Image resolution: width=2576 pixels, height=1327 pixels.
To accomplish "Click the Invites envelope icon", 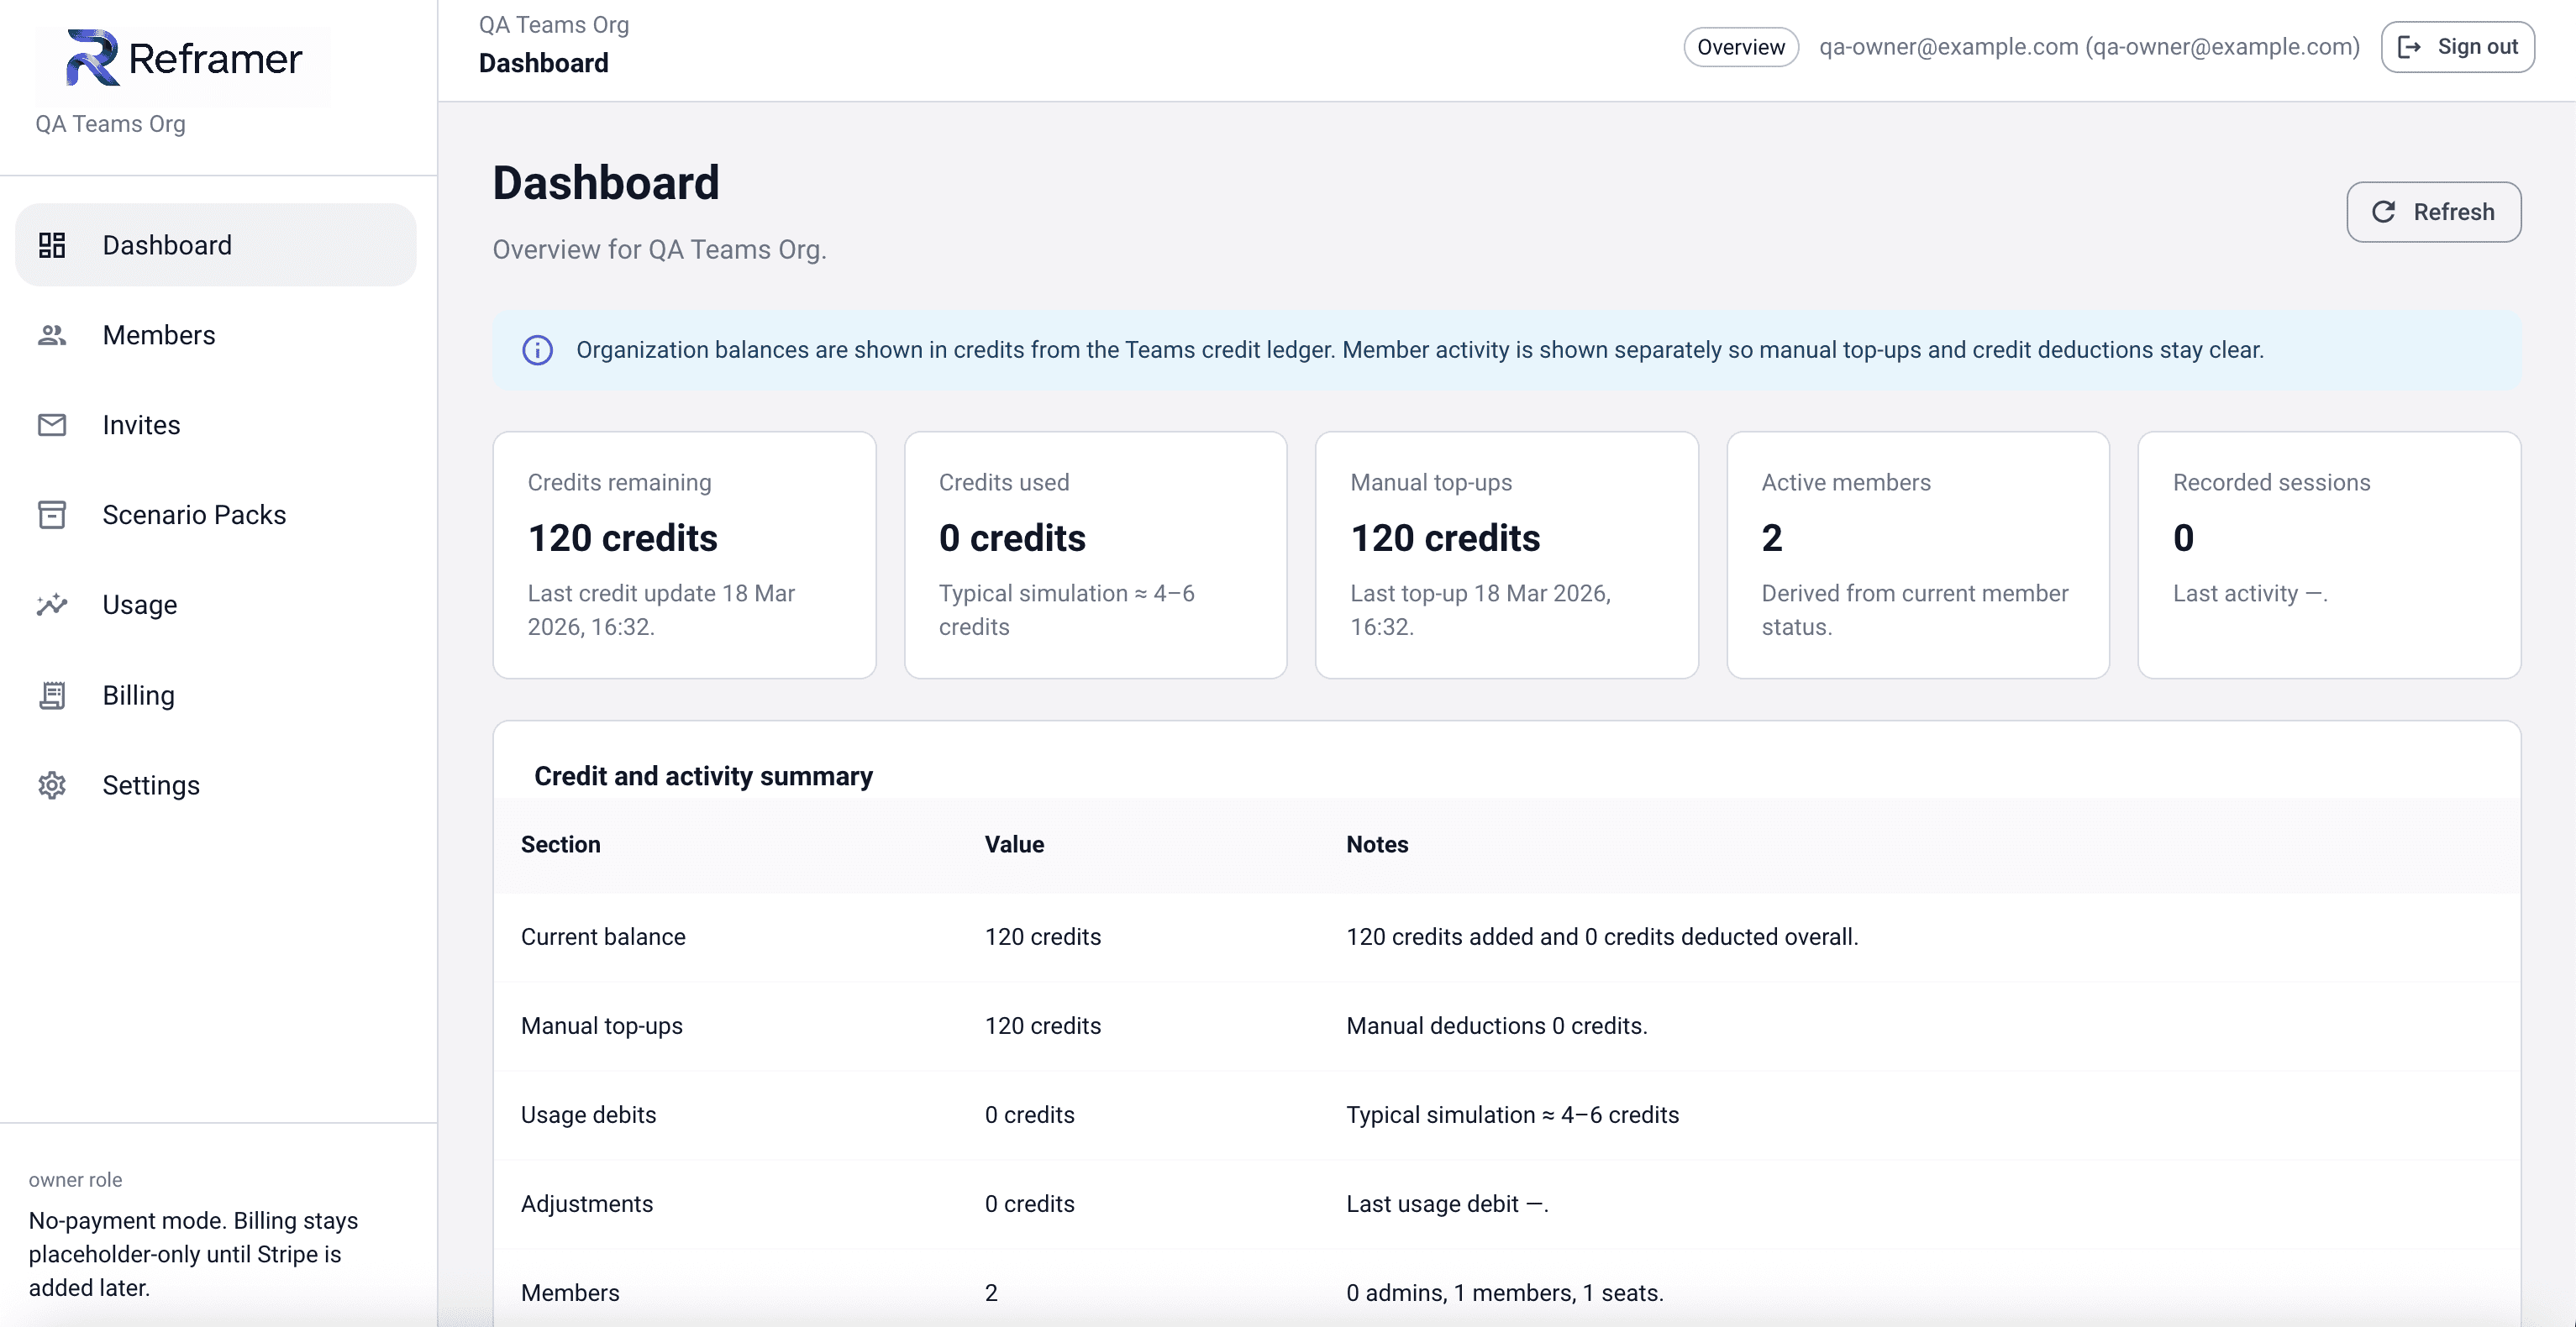I will (x=52, y=425).
